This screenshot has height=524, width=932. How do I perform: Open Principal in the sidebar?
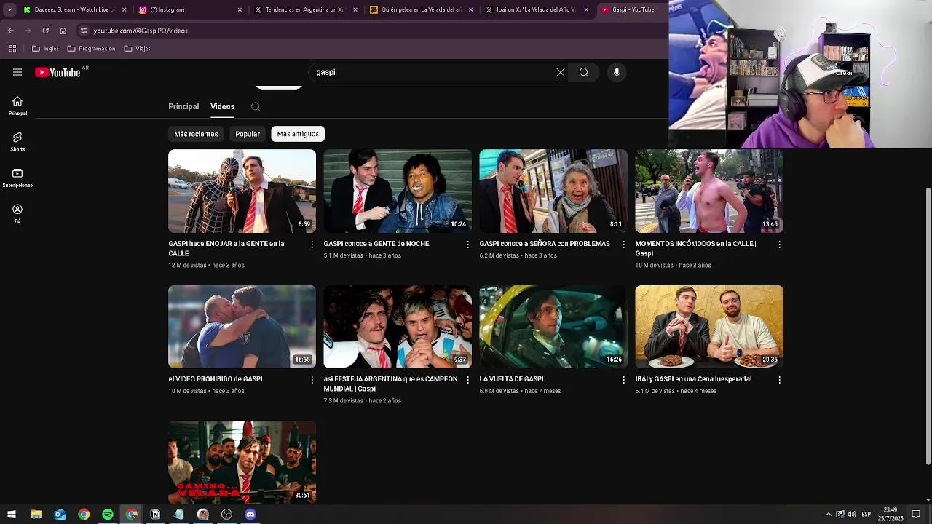(x=17, y=106)
